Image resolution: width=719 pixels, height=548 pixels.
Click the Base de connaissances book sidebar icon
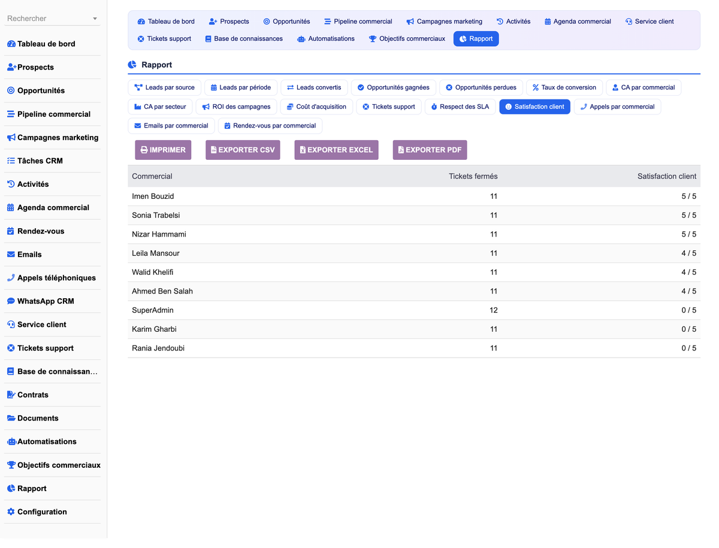click(11, 371)
